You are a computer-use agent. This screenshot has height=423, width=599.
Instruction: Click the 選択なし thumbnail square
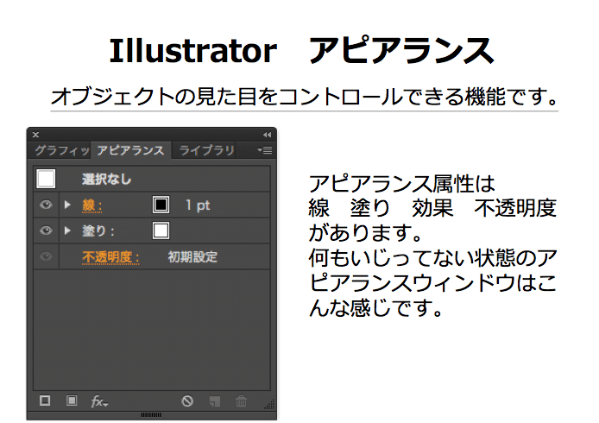(46, 179)
